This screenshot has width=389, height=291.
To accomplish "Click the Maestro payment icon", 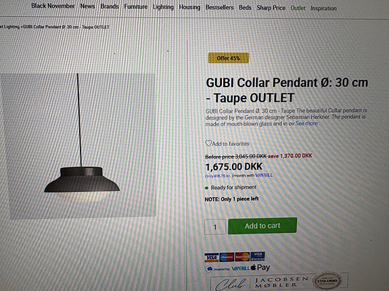I will point(227,257).
